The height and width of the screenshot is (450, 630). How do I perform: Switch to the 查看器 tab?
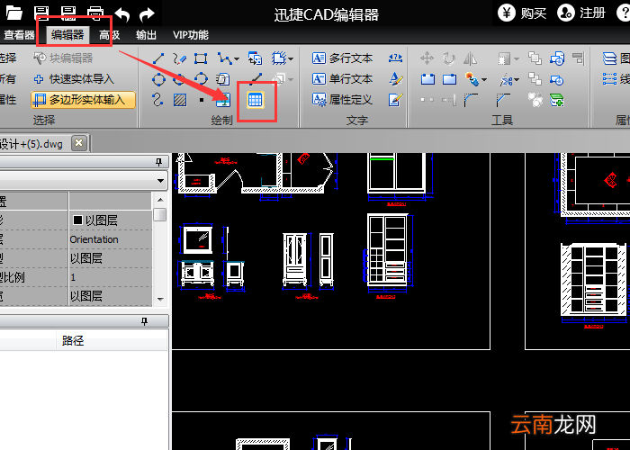(x=19, y=35)
